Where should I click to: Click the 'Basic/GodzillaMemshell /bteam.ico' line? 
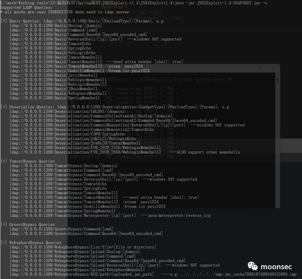pyautogui.click(x=79, y=71)
